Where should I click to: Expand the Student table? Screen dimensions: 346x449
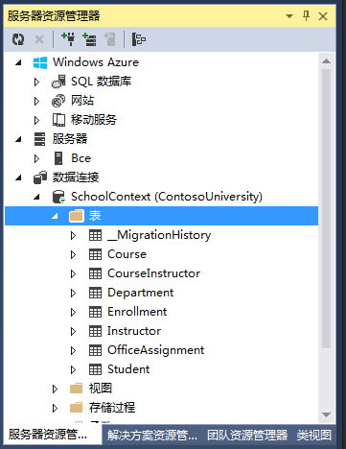(x=73, y=370)
